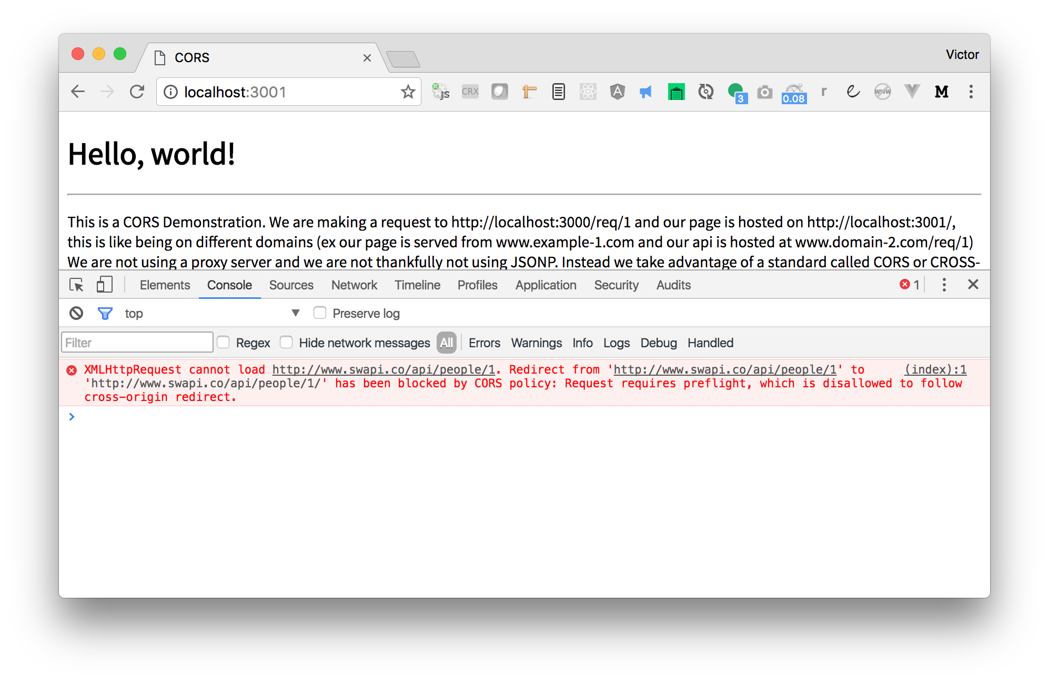Open the quoted swapi.co redirect-from link

(x=725, y=369)
